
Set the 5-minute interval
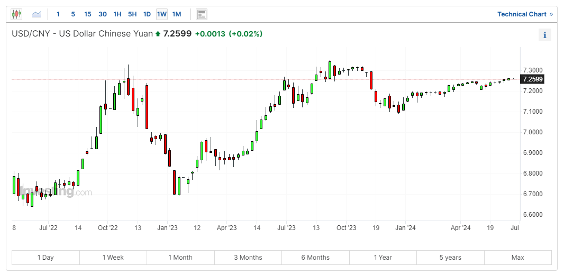(x=73, y=14)
